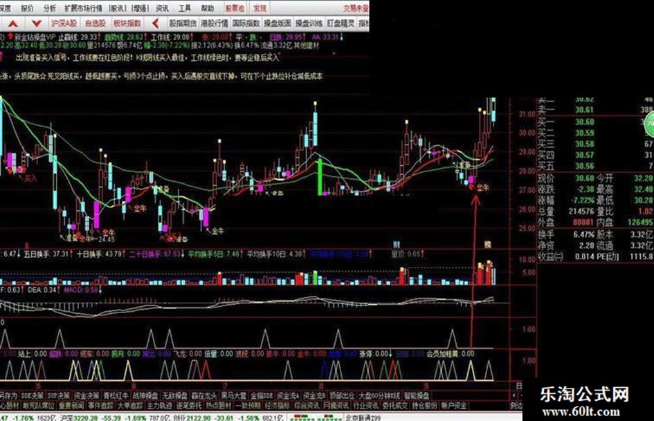This screenshot has height=421, width=654.
Task: Open the 股讯 menu
Action: (117, 8)
